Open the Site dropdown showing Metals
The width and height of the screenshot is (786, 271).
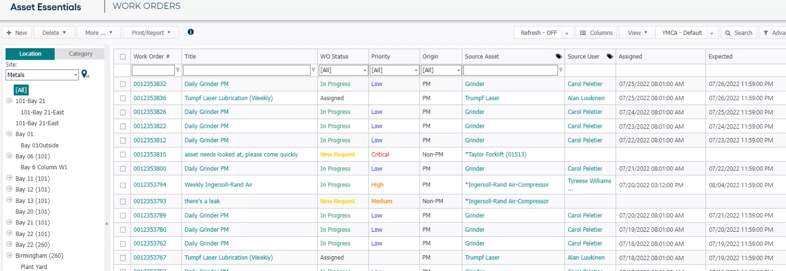(x=42, y=75)
